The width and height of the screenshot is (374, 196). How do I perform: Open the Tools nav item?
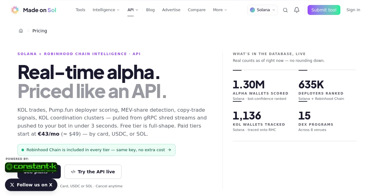click(80, 10)
